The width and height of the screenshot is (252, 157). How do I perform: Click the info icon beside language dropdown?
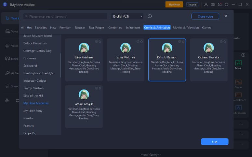coord(150,16)
